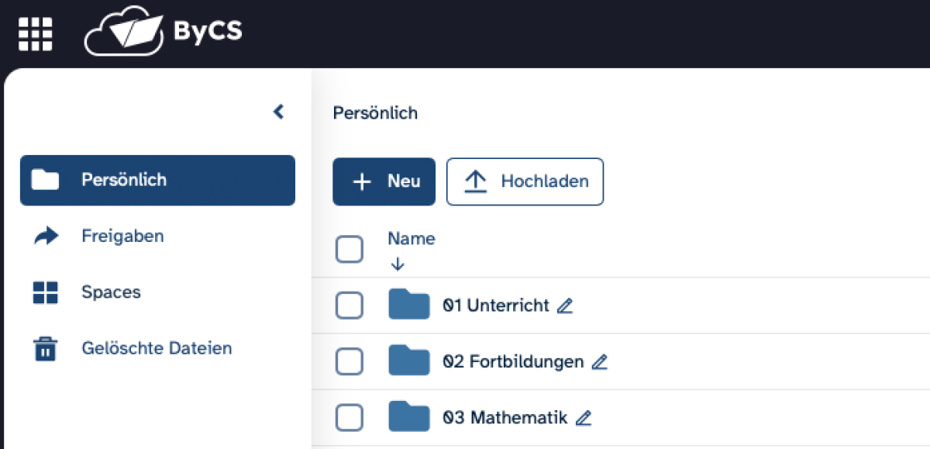
Task: Collapse the sidebar with the chevron
Action: [279, 112]
